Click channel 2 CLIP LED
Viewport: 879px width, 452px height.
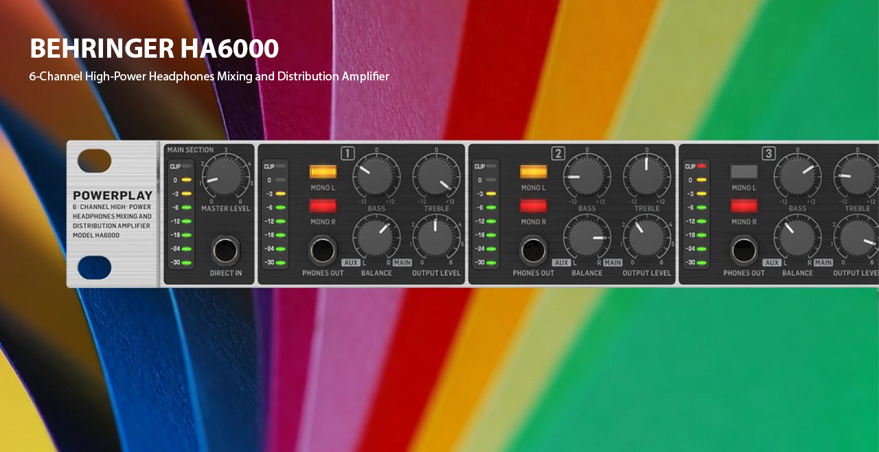(492, 166)
